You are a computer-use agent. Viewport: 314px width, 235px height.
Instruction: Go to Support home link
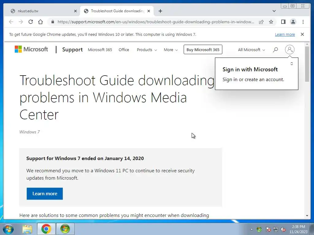72,50
